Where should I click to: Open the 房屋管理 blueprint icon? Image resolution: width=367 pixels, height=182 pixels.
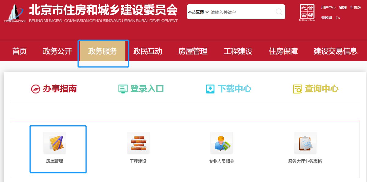click(x=55, y=143)
